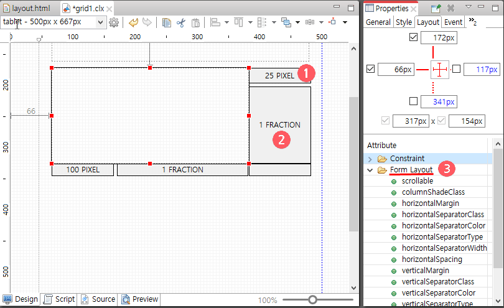Image resolution: width=504 pixels, height=308 pixels.
Task: Open the match size dropdown arrow
Action: (250, 22)
